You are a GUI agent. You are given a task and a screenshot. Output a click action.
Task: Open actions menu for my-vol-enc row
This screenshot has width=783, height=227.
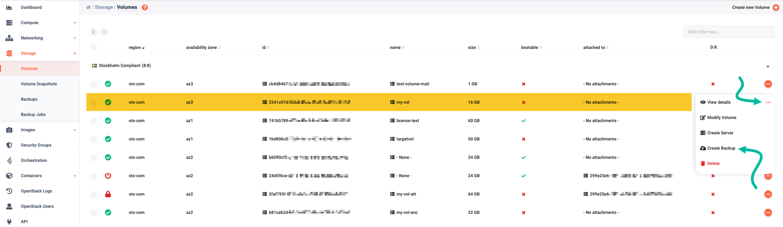768,213
